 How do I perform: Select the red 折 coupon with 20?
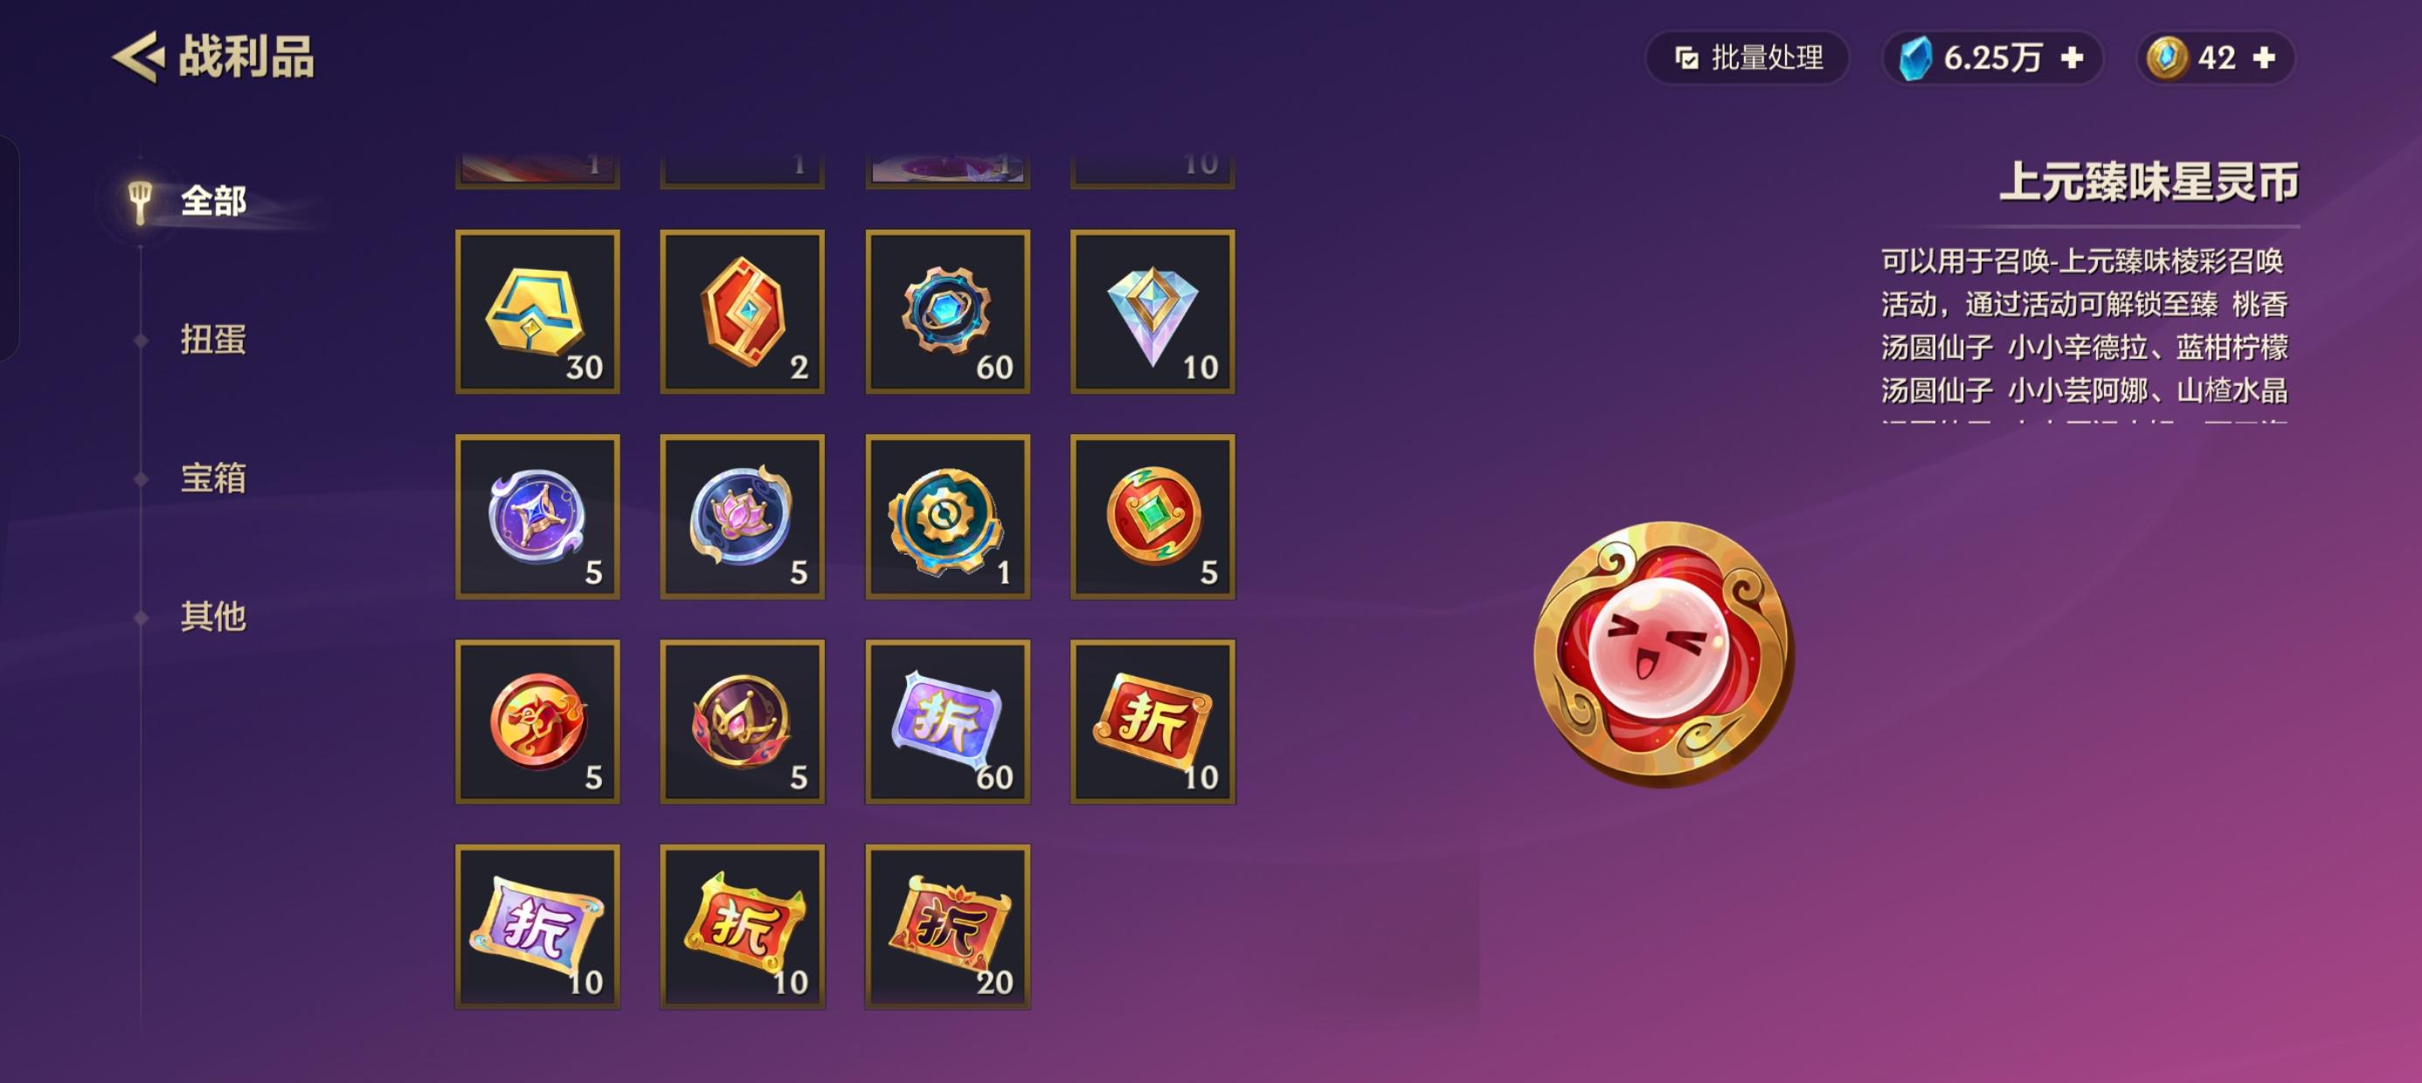pyautogui.click(x=947, y=926)
